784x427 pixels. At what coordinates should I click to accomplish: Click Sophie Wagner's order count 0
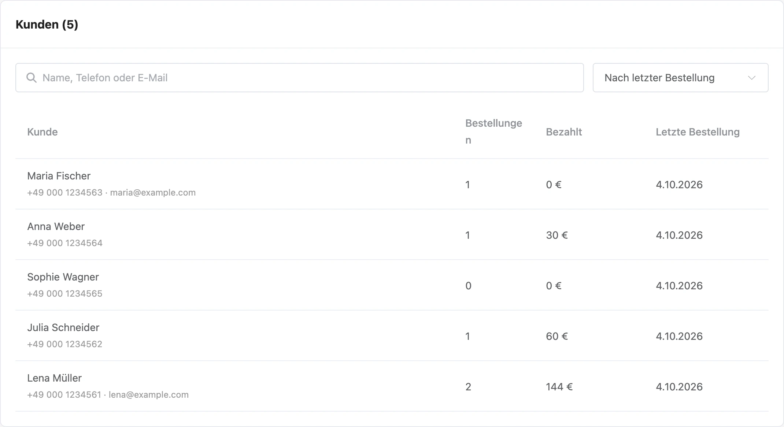coord(468,286)
